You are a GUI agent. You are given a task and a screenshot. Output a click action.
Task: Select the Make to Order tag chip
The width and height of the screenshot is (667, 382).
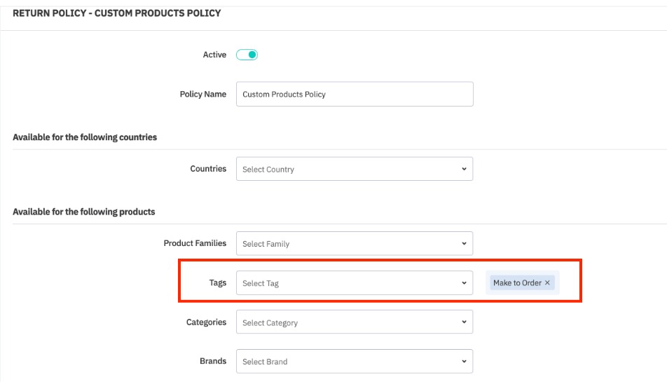(517, 283)
